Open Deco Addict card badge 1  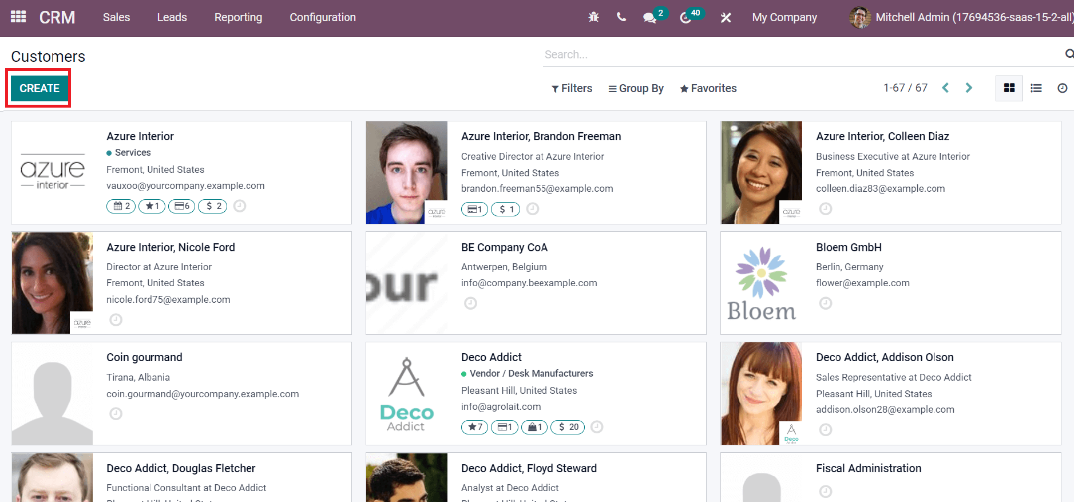point(504,427)
